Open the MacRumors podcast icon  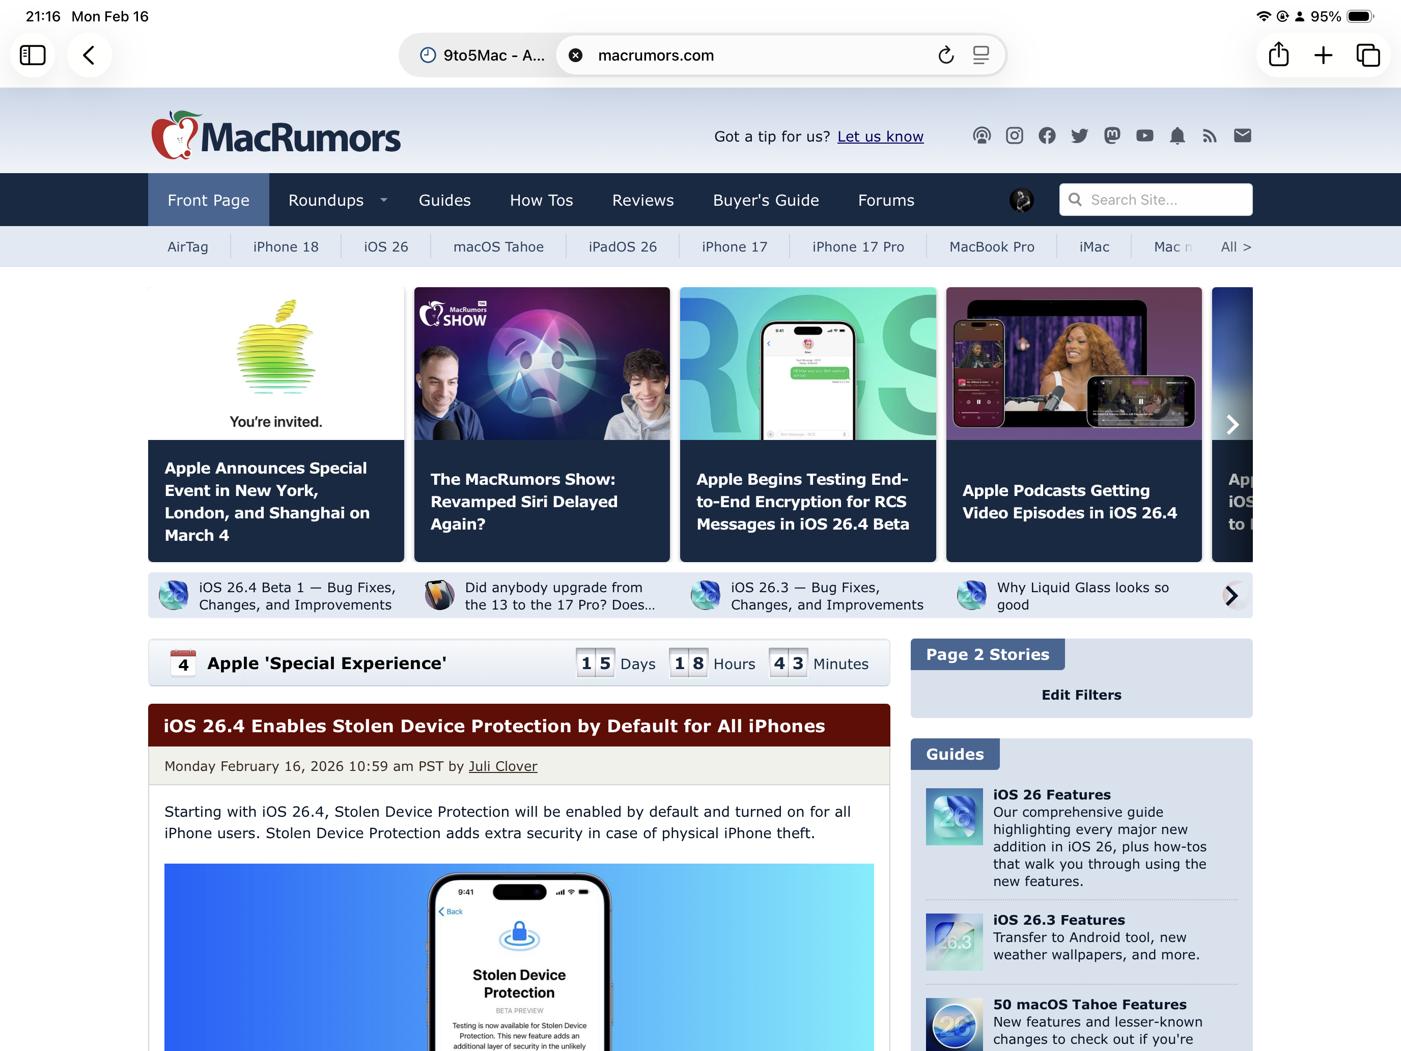[x=982, y=135]
